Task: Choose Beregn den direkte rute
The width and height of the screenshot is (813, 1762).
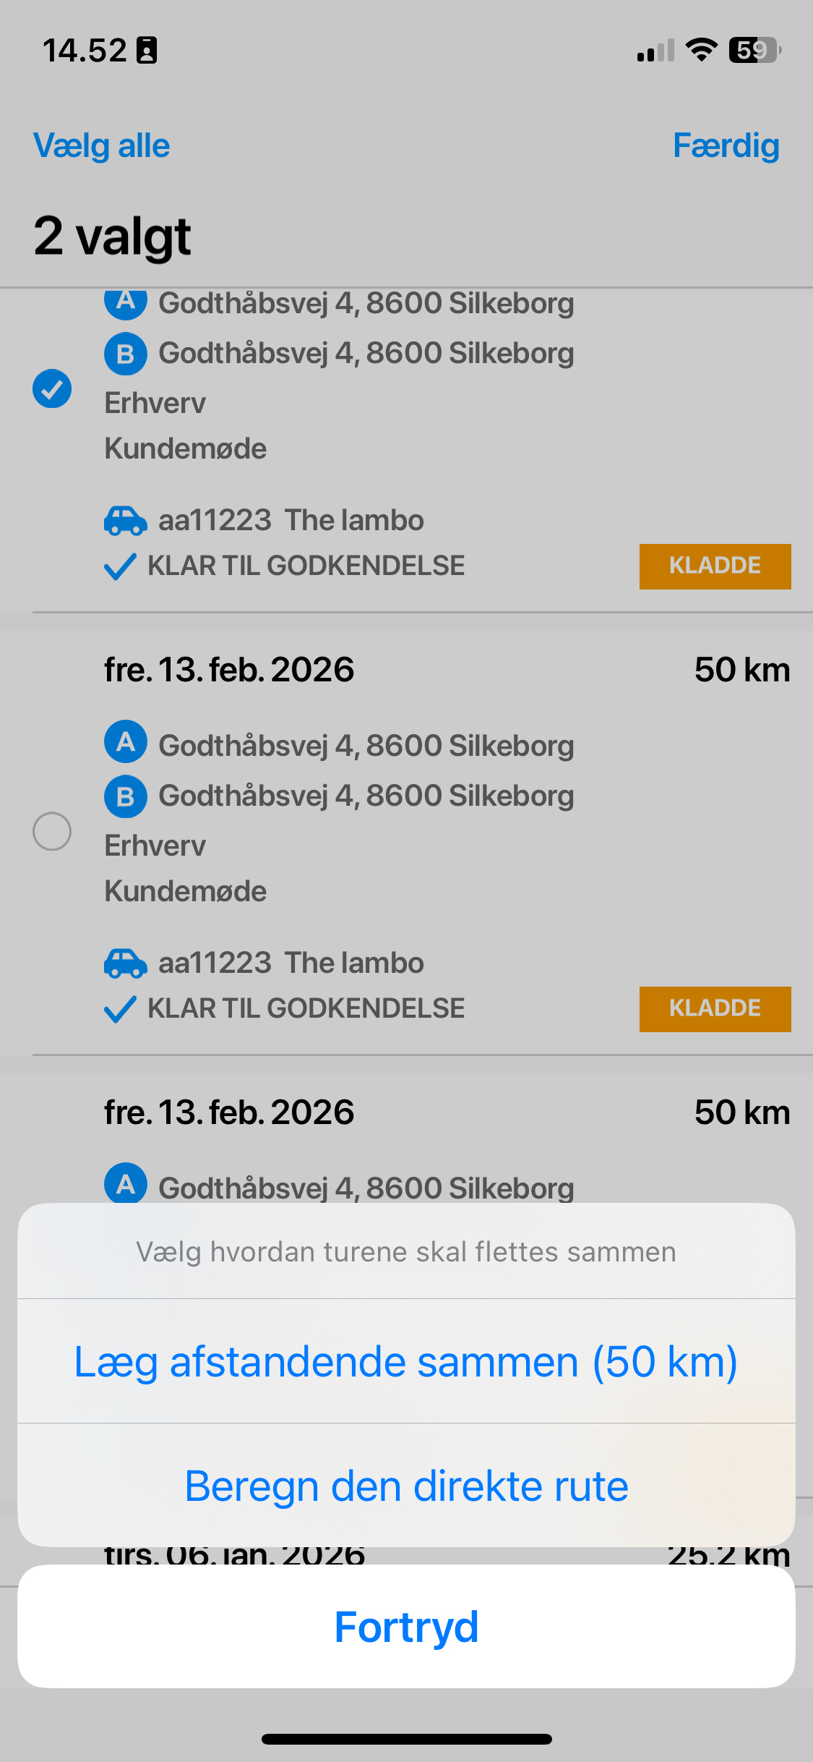Action: 406,1486
